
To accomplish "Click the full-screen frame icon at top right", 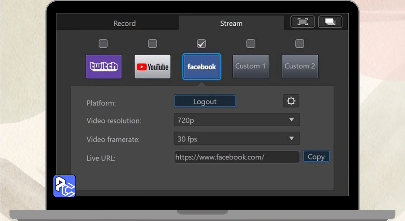I will pos(302,22).
